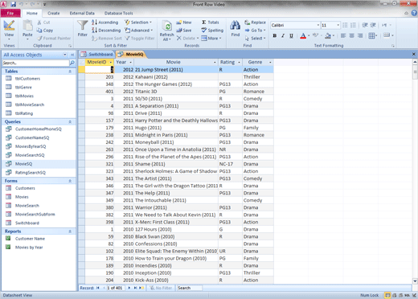Screen dimensions: 418x299
Task: Apply Underline formatting
Action: [291, 35]
